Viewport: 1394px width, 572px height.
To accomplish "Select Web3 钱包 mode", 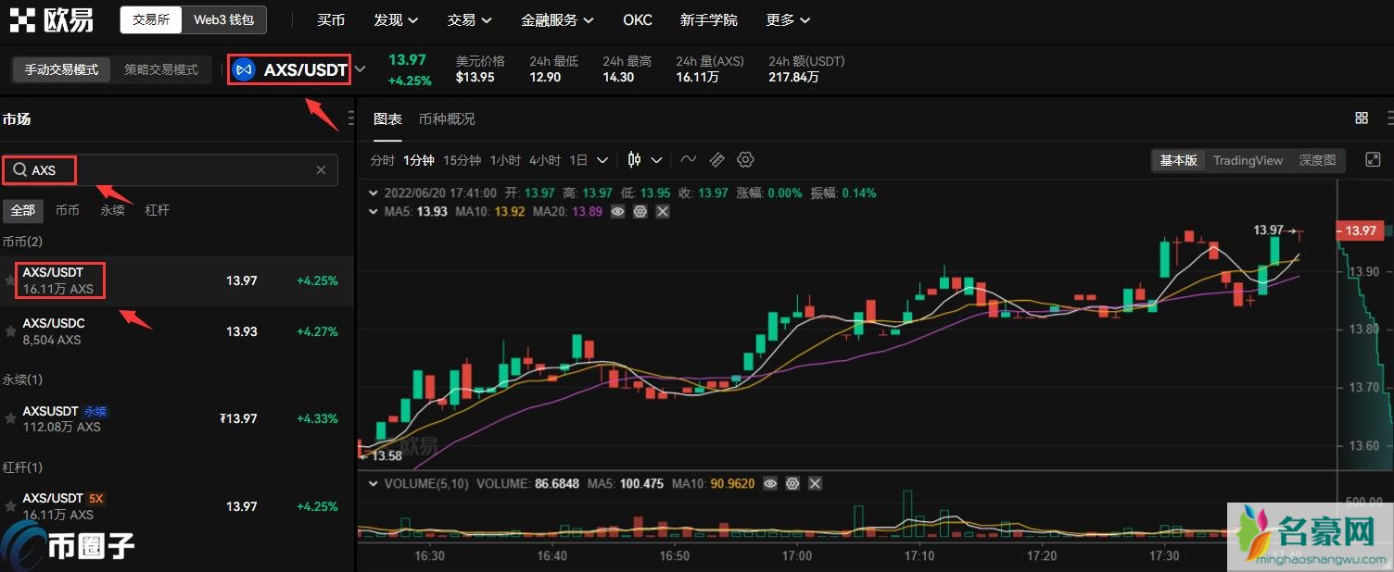I will 223,19.
